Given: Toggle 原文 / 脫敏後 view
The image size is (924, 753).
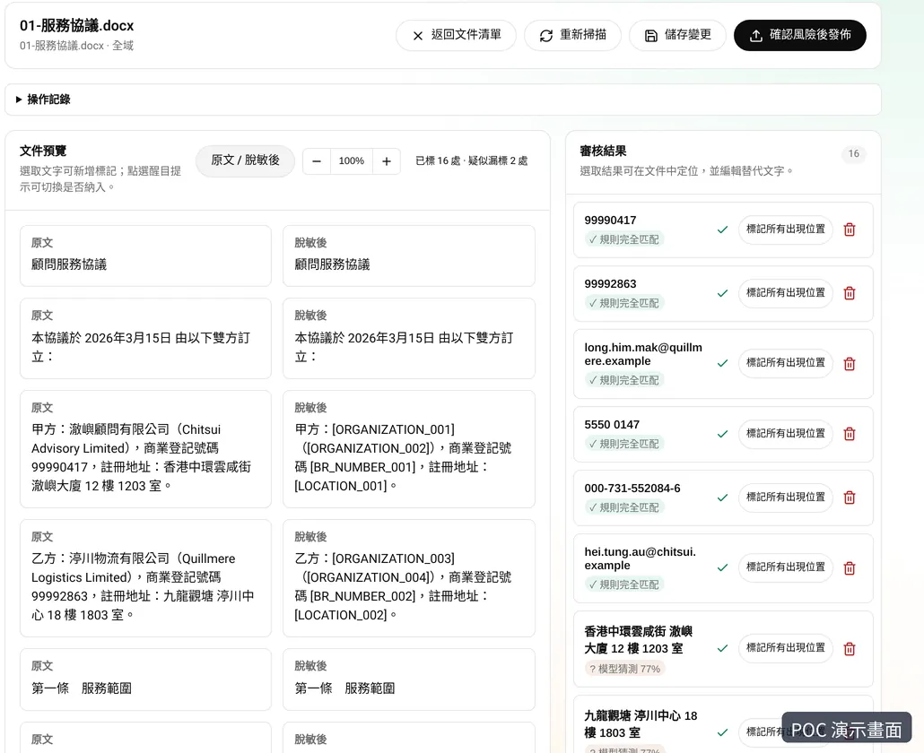Looking at the screenshot, I should [x=245, y=160].
